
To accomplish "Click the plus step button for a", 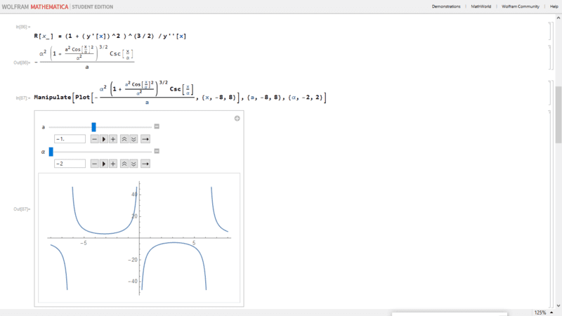I will click(x=113, y=139).
